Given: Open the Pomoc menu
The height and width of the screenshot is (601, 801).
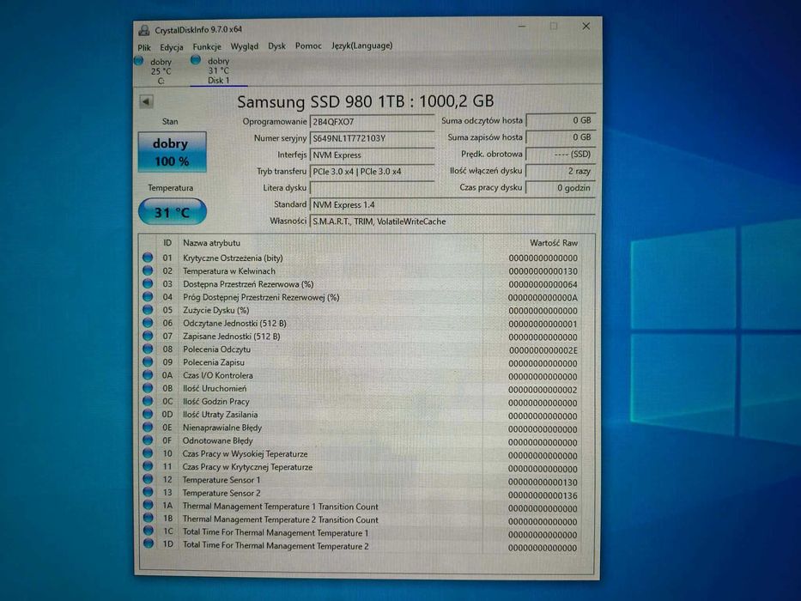Looking at the screenshot, I should click(308, 46).
